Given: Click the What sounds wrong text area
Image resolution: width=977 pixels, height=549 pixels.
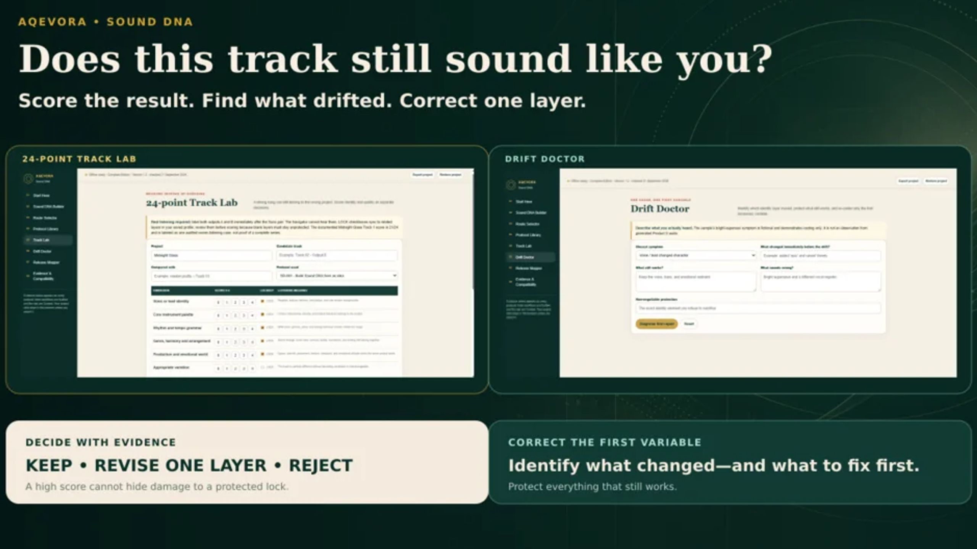Looking at the screenshot, I should 821,282.
